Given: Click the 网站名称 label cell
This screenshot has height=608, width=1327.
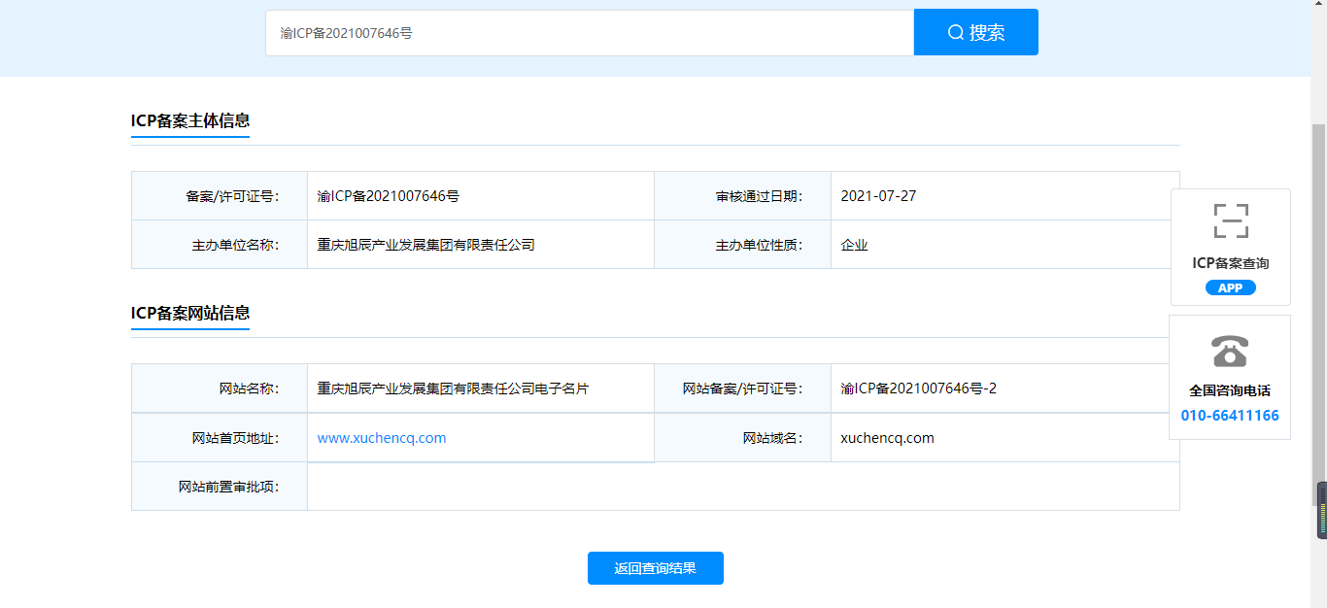Looking at the screenshot, I should click(220, 388).
